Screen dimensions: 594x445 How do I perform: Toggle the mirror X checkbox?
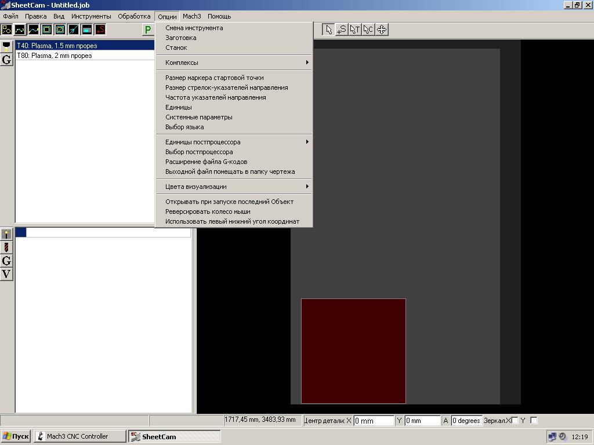[515, 421]
